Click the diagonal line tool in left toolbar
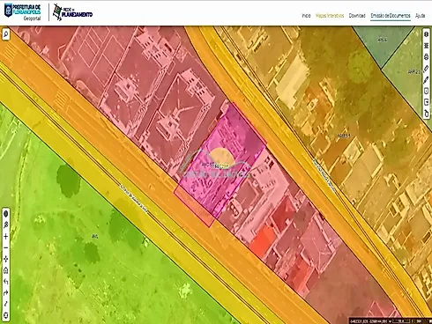This screenshot has height=324, width=432. tap(6, 305)
